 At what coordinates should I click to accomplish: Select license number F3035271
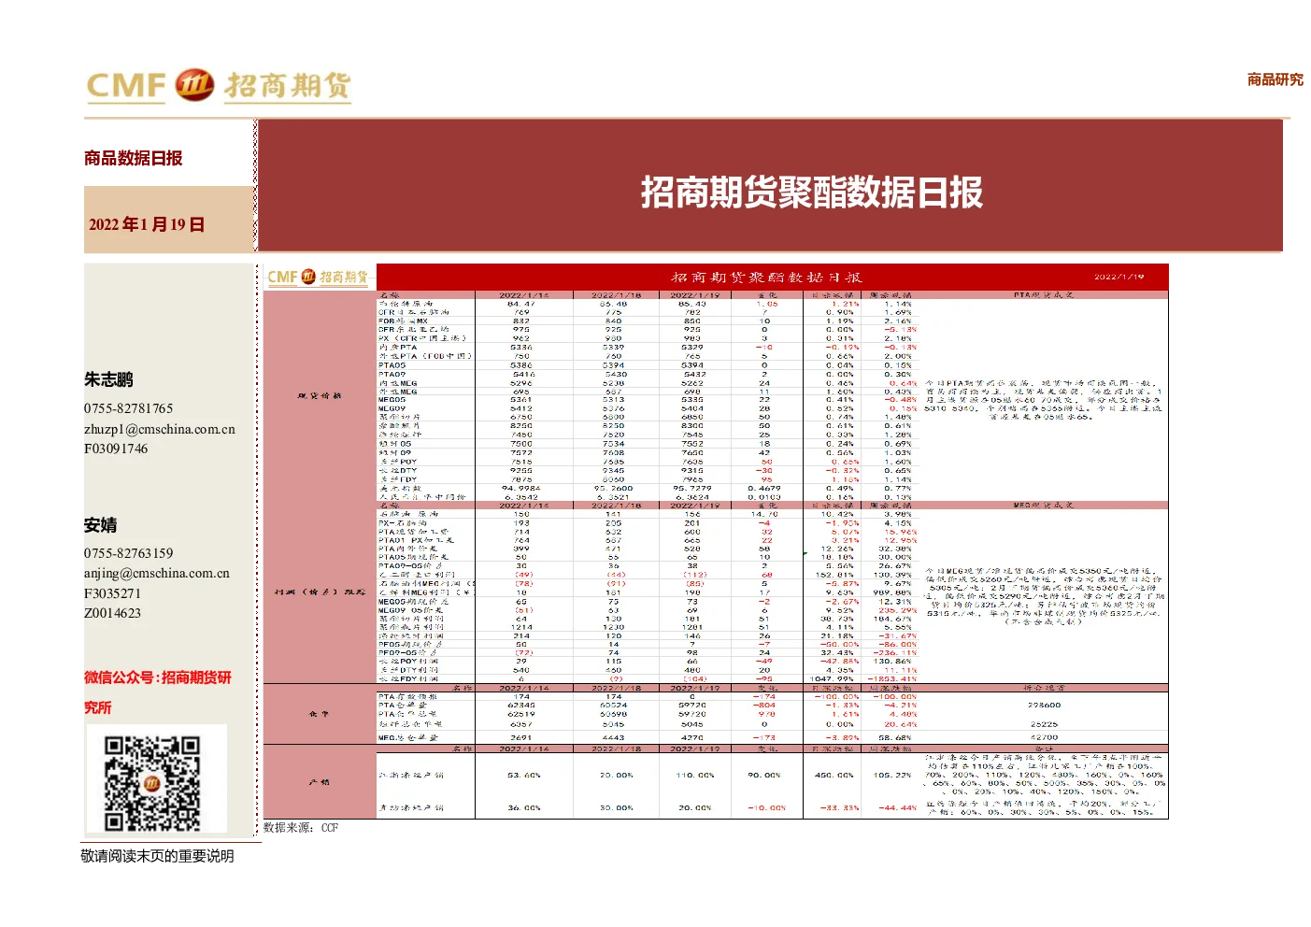click(x=112, y=593)
